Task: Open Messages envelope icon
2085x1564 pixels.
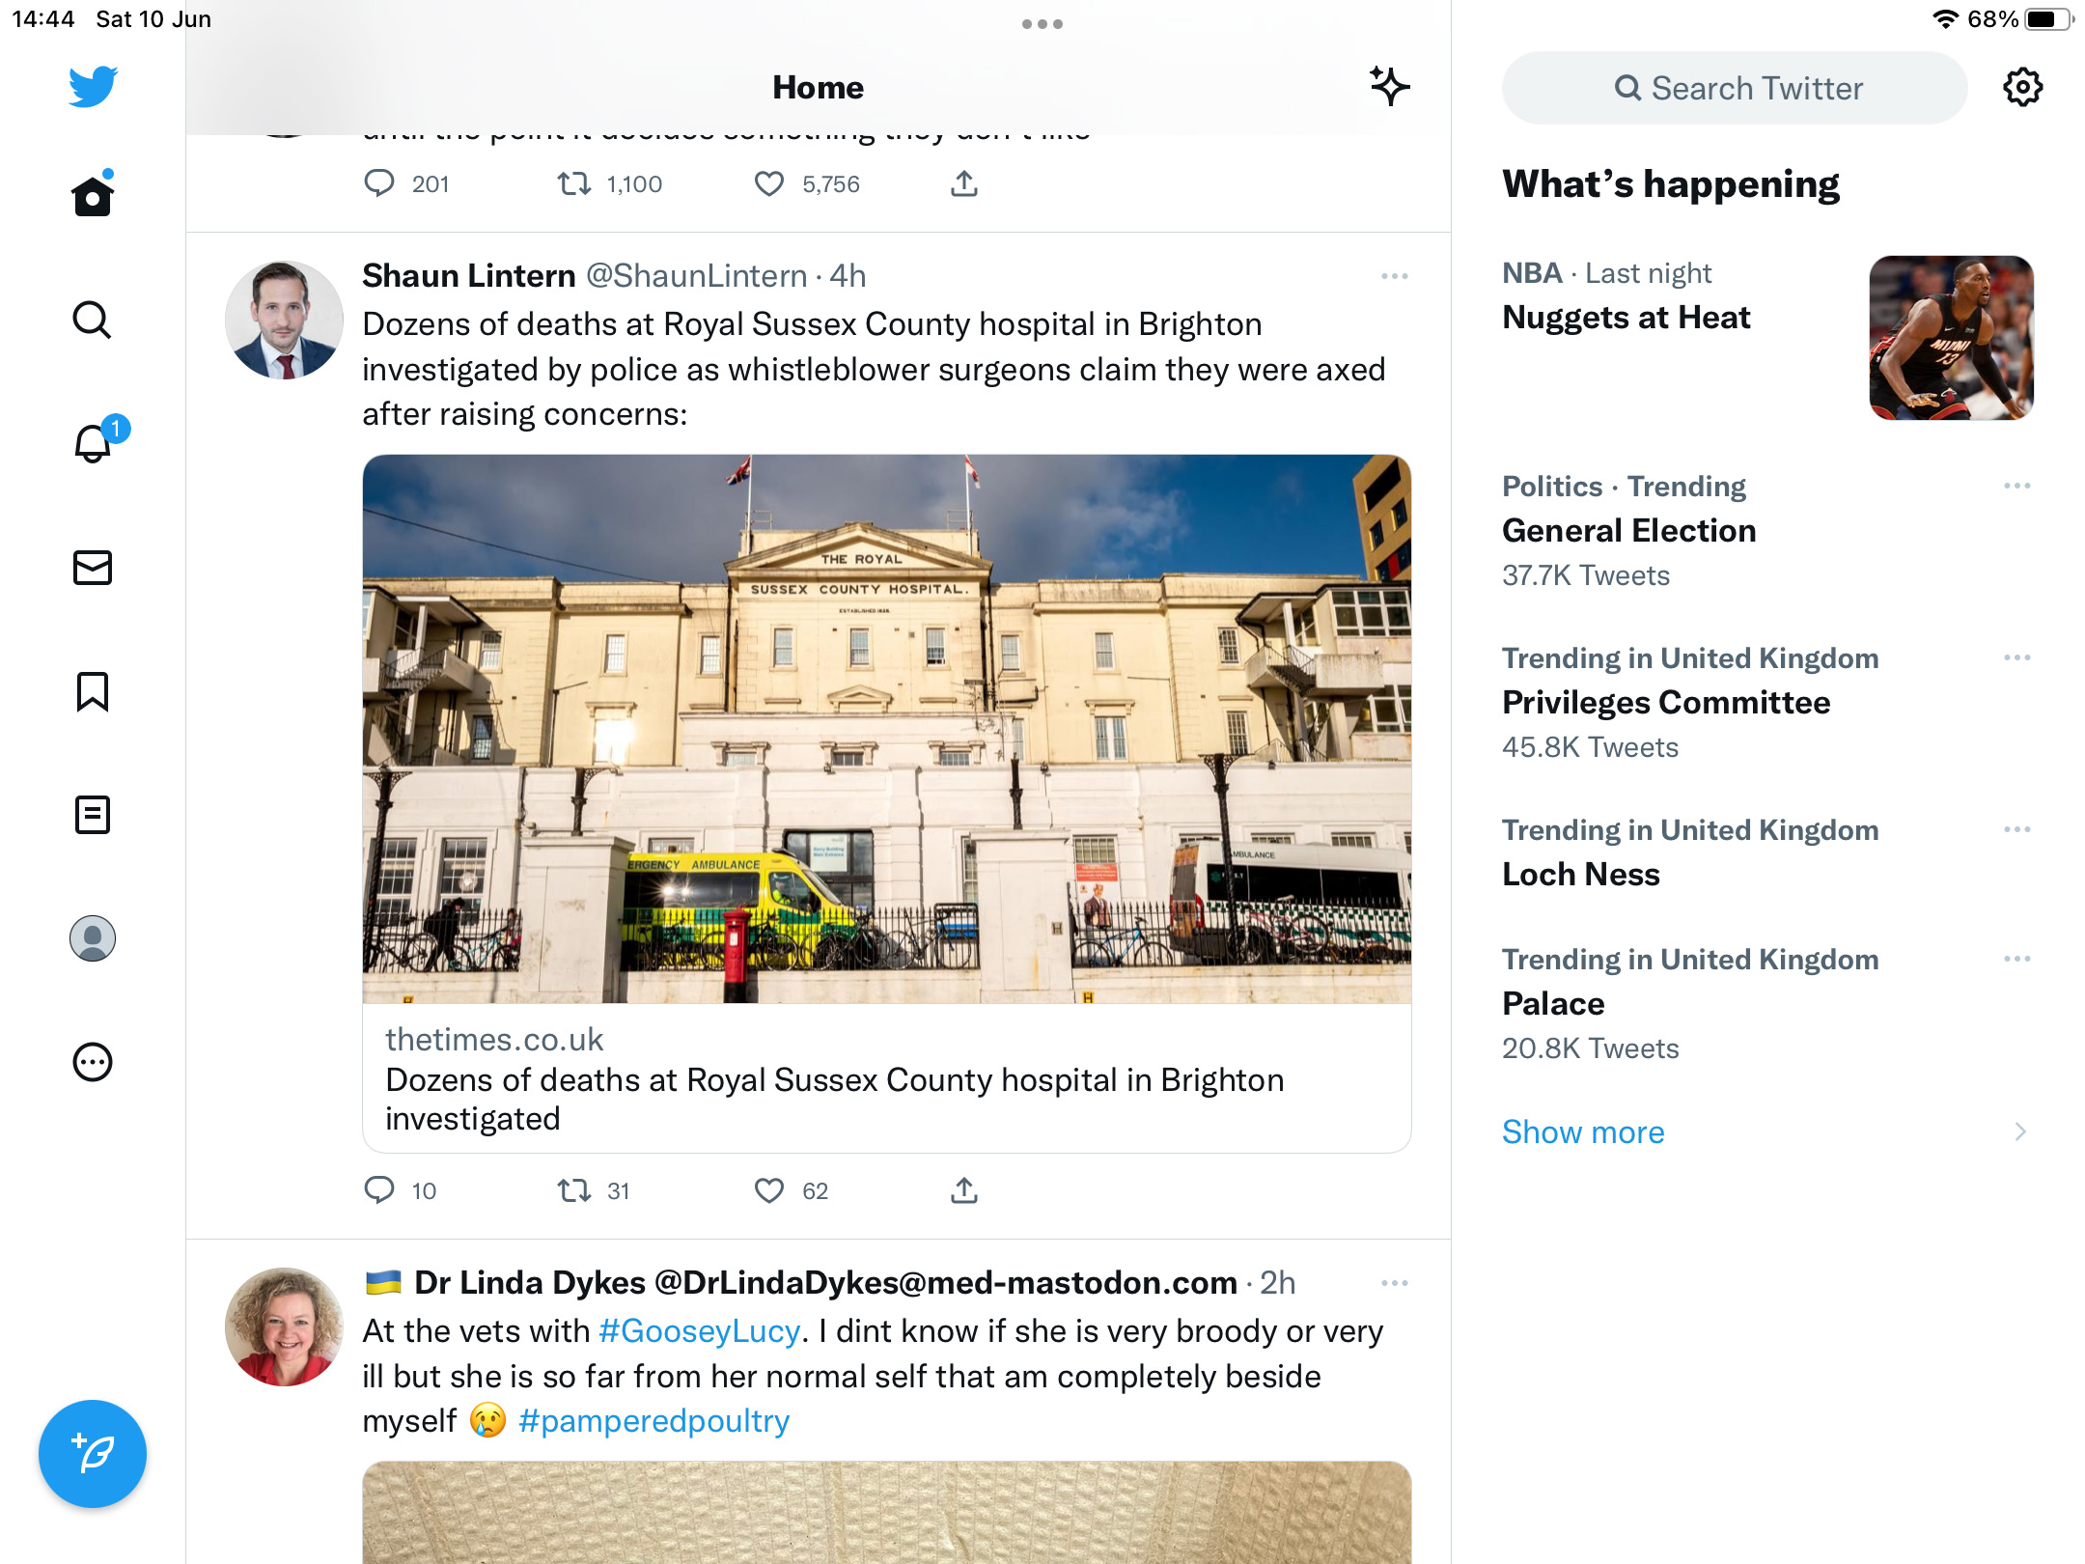Action: (x=93, y=568)
